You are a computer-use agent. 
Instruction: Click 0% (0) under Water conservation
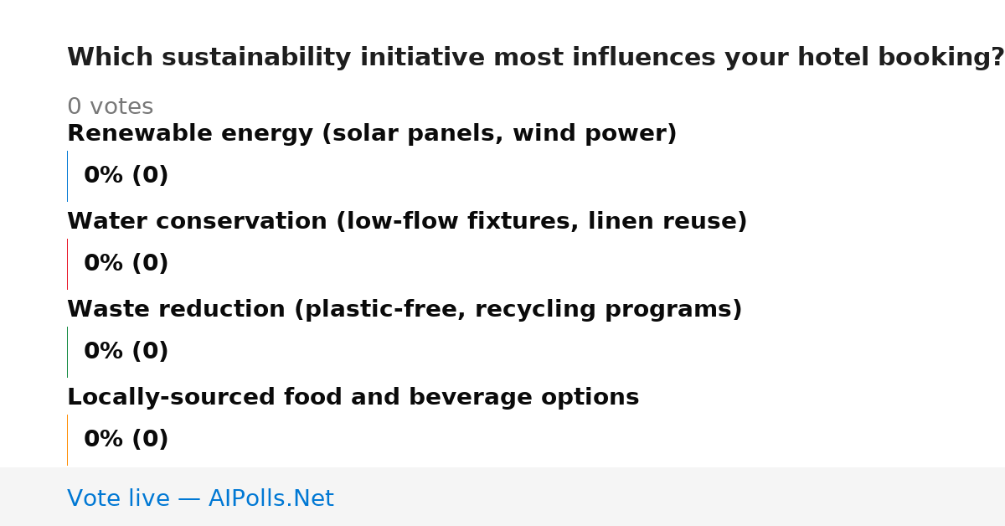coord(126,264)
